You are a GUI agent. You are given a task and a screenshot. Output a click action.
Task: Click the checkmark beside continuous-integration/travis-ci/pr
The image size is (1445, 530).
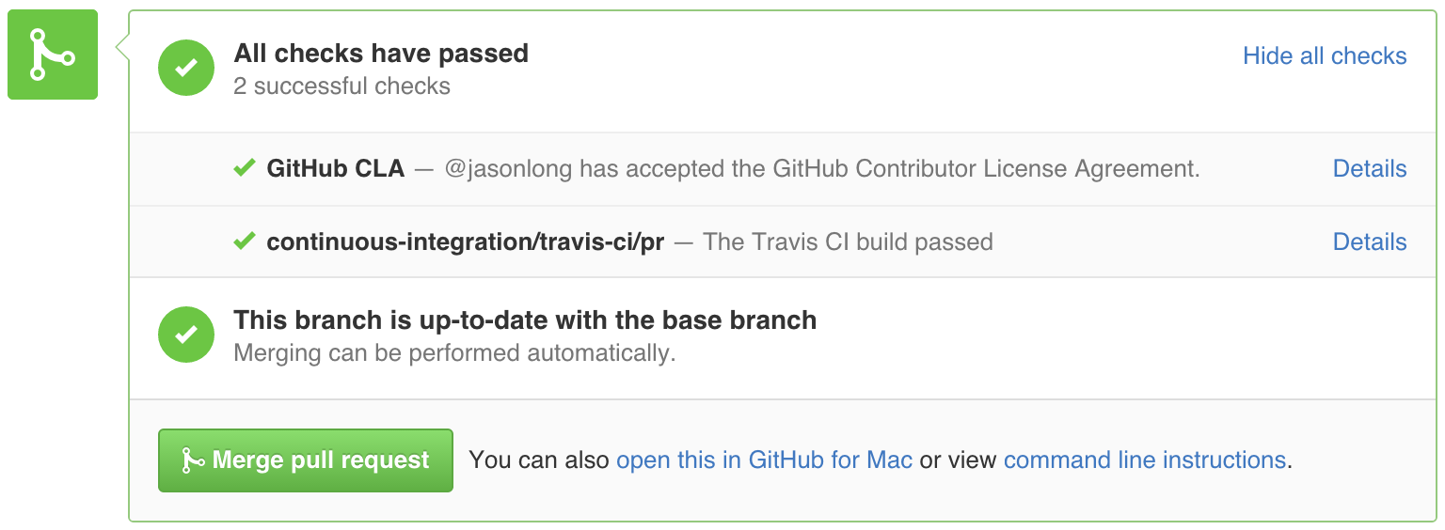(x=245, y=242)
